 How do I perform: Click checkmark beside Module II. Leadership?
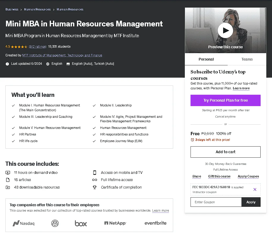click(x=94, y=106)
